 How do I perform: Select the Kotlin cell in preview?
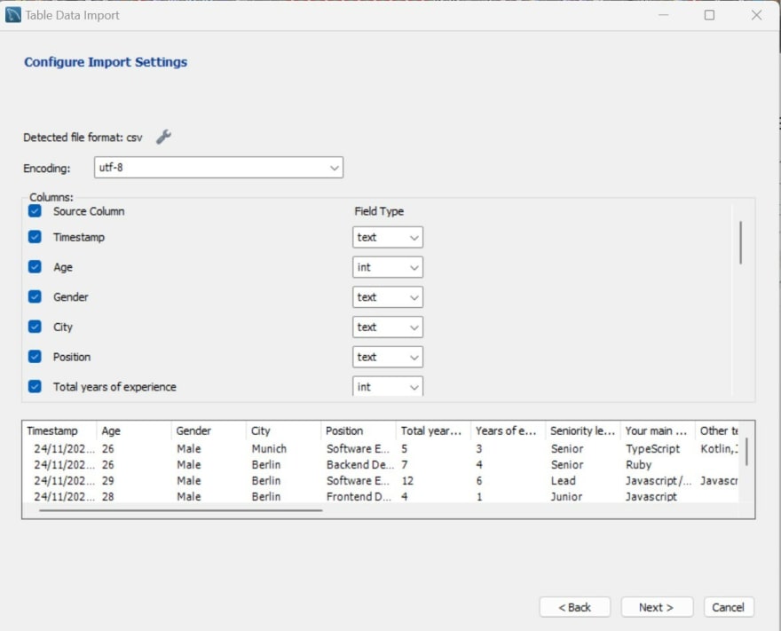tap(719, 449)
